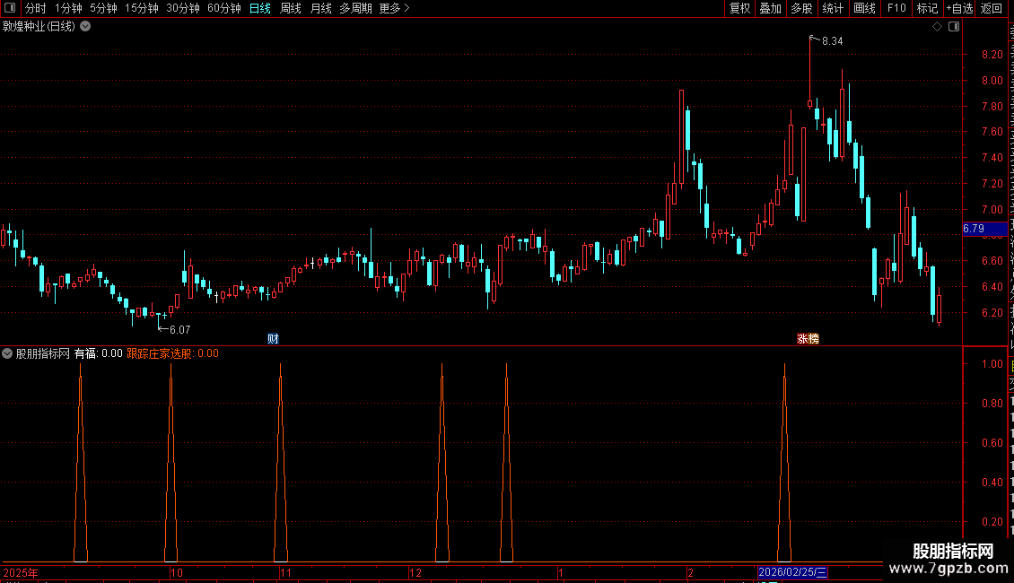Image resolution: width=1014 pixels, height=583 pixels.
Task: Click the diamond icon in chart header
Action: pos(937,27)
